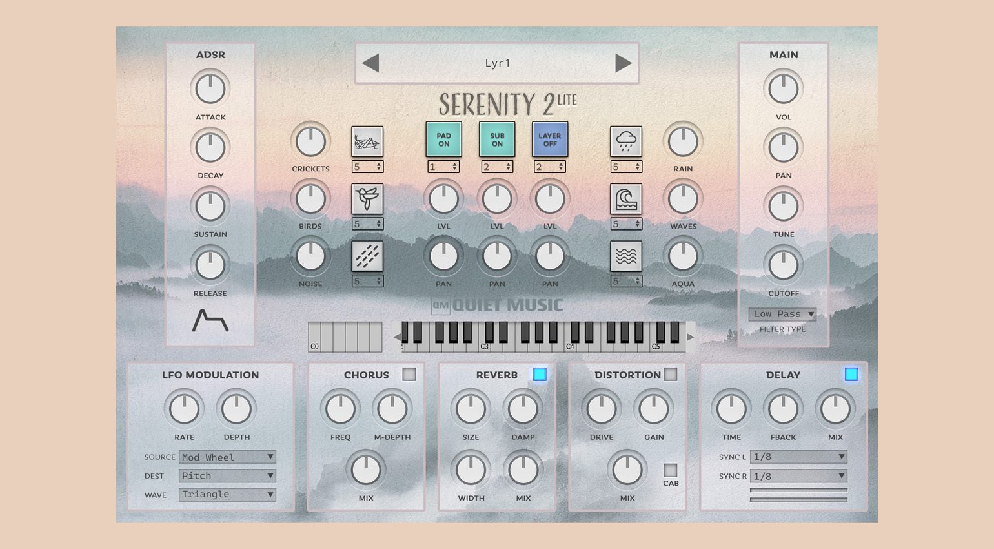Enable the Chorus effect

[409, 374]
